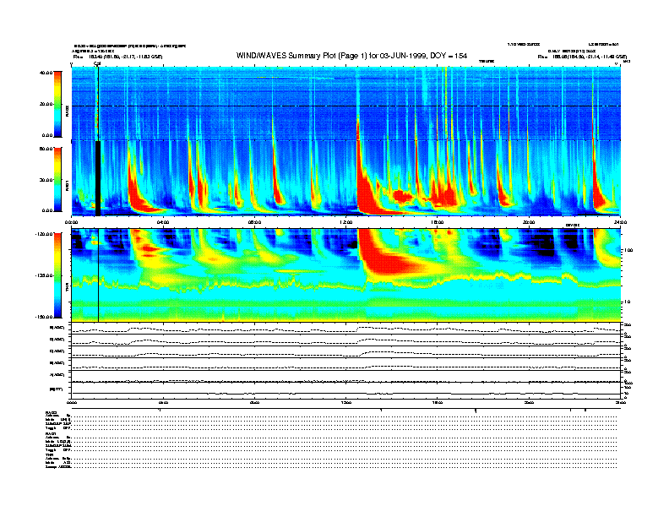The image size is (669, 517).
Task: Click the RAD1 color scale bar
Action: (x=57, y=179)
